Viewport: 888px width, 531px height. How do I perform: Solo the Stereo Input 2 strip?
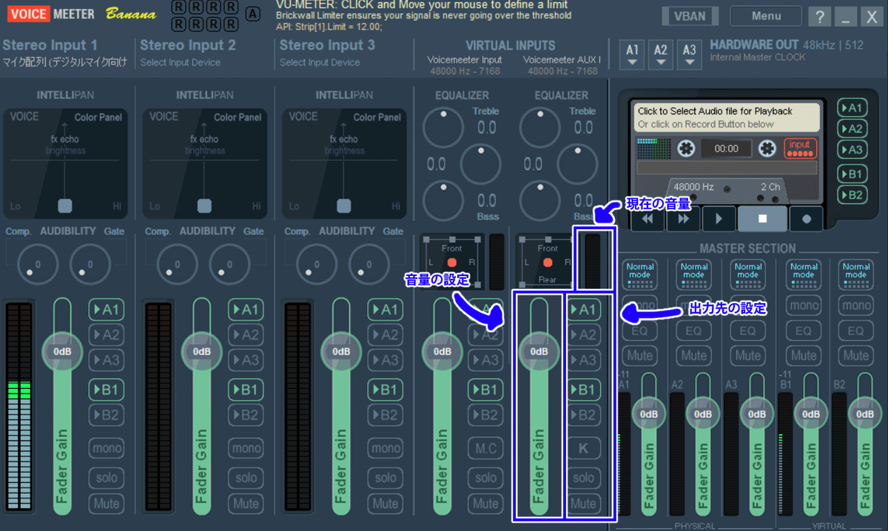point(246,477)
